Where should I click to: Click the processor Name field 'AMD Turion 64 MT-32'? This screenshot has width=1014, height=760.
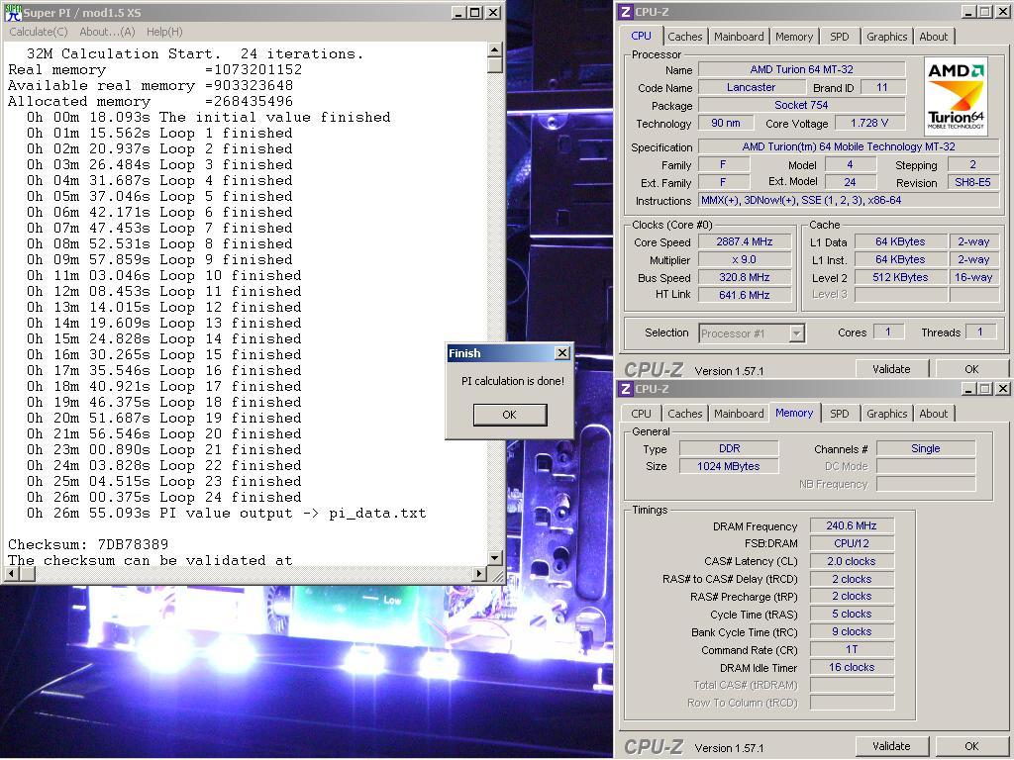801,69
